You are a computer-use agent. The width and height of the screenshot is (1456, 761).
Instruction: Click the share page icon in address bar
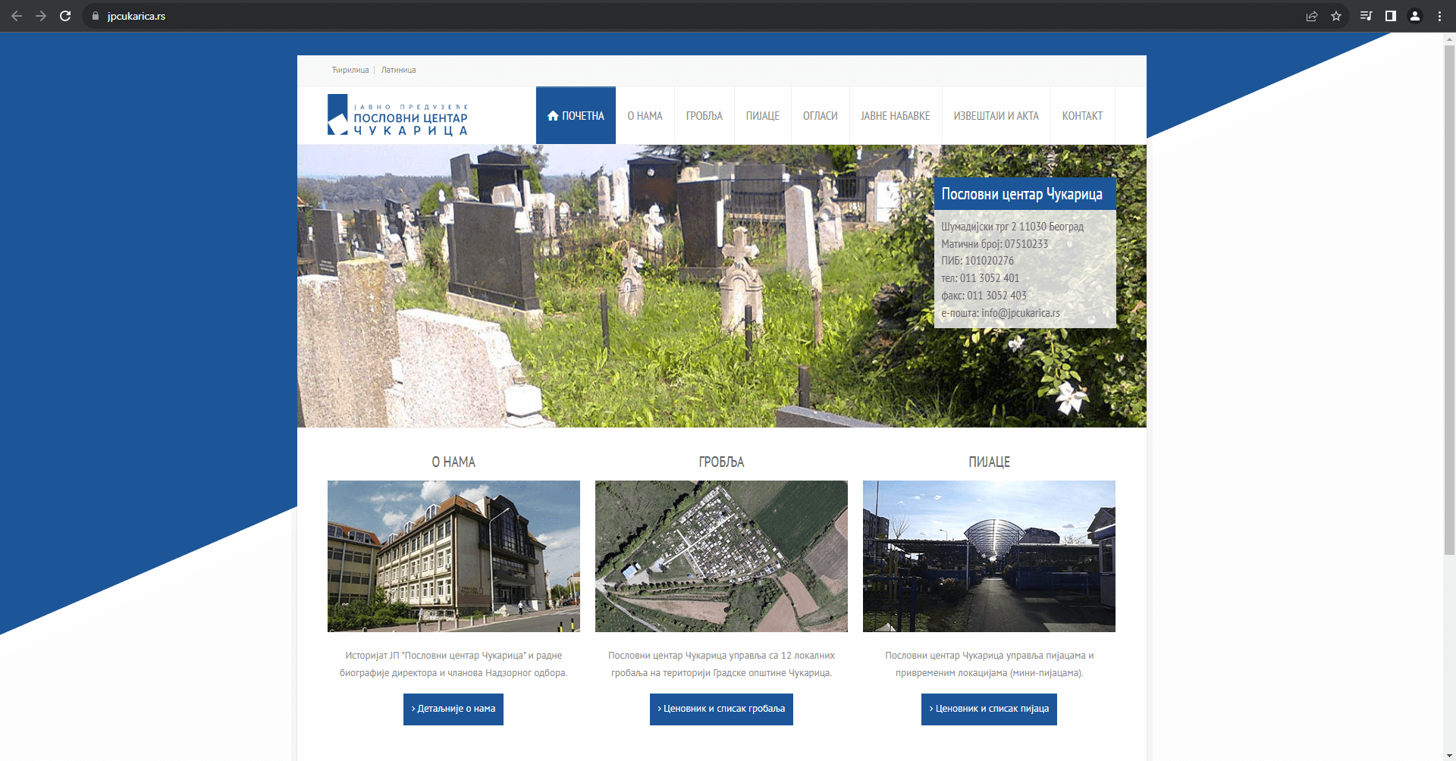pyautogui.click(x=1312, y=16)
